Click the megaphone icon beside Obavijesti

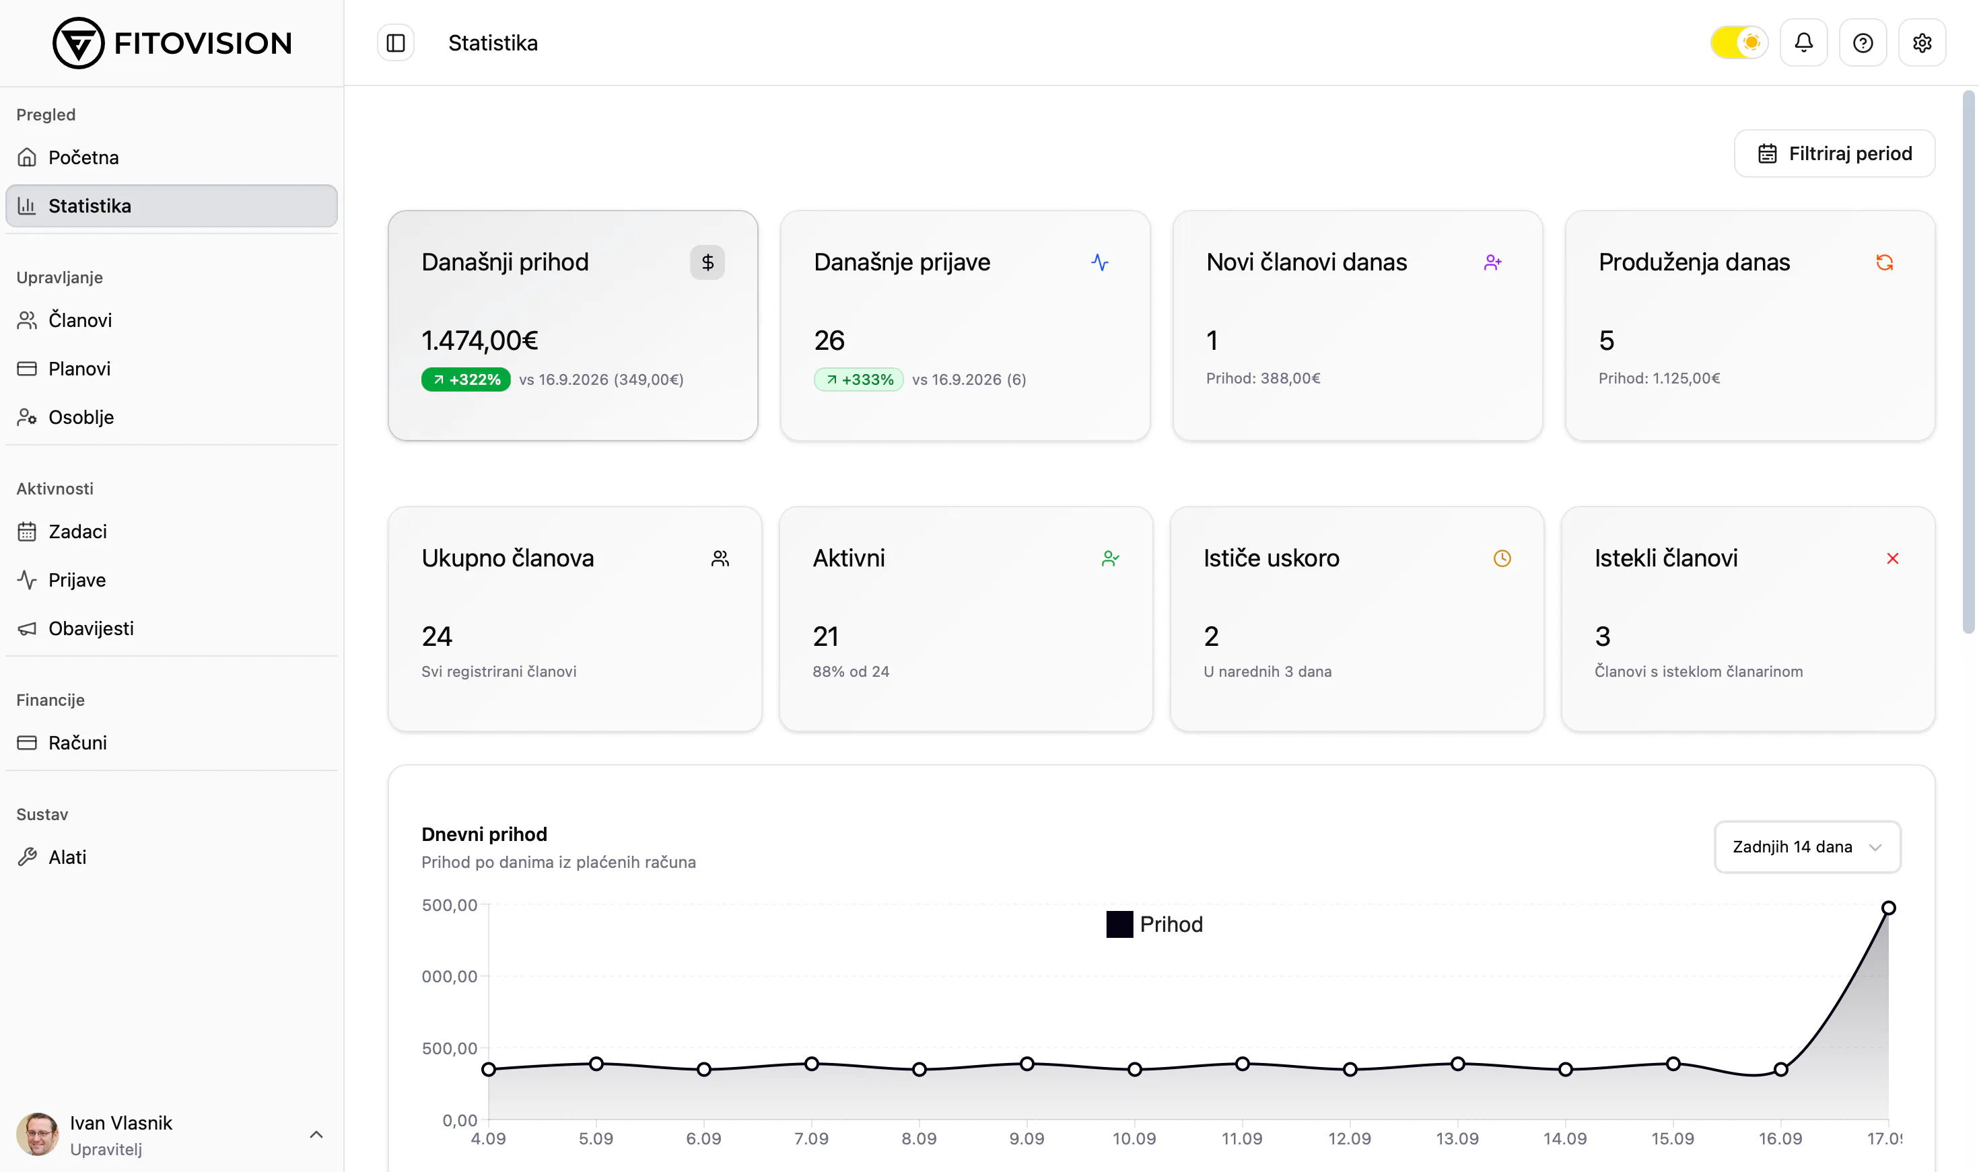tap(27, 628)
